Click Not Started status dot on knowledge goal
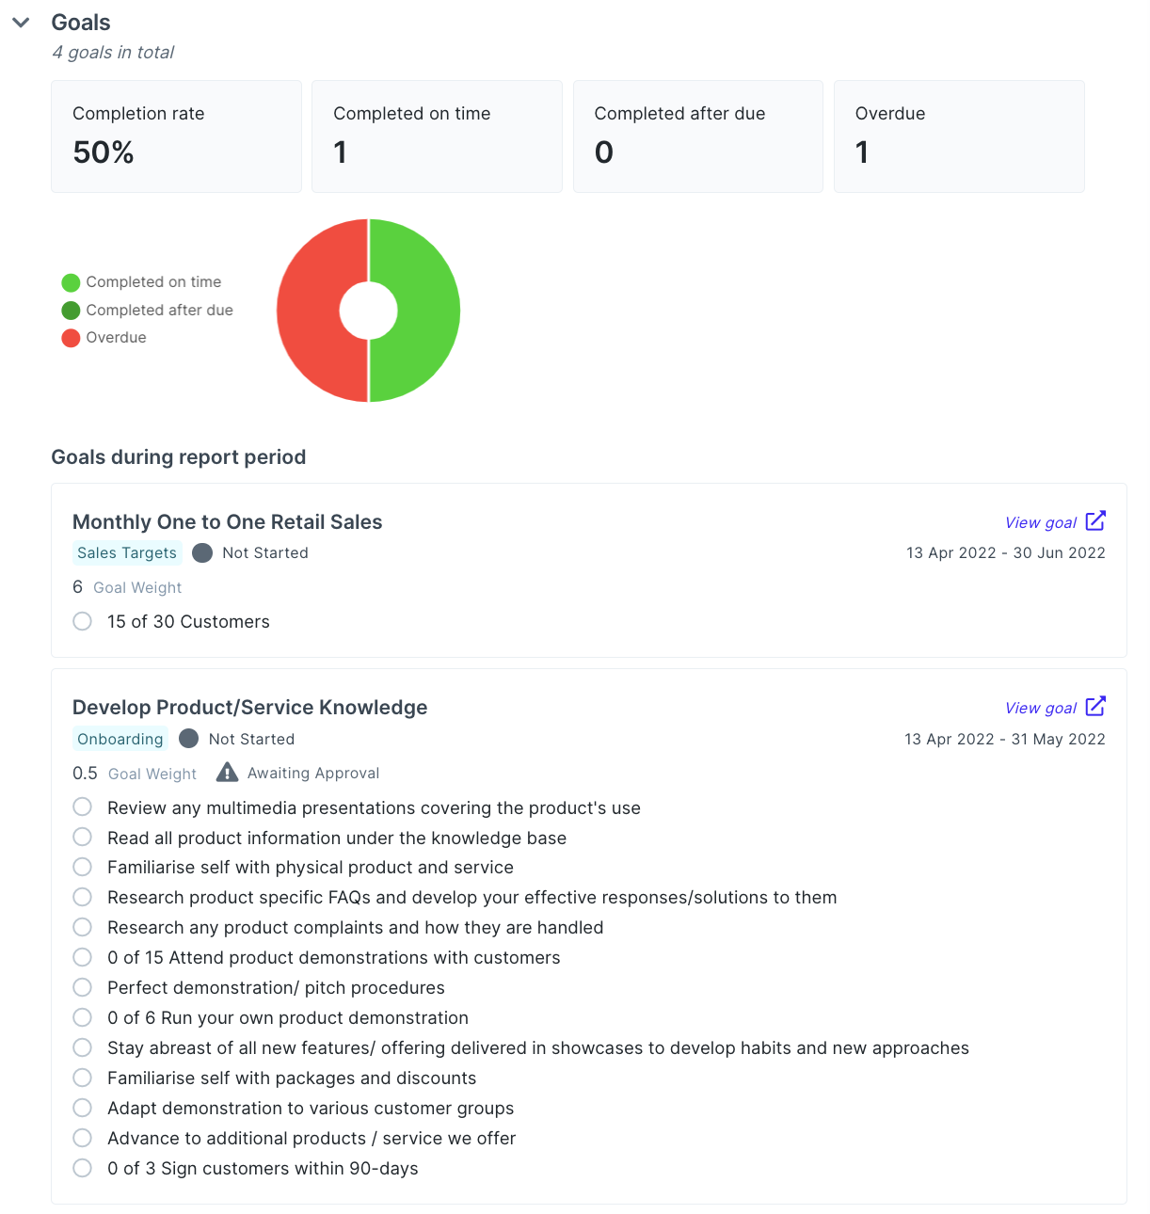The height and width of the screenshot is (1214, 1150). tap(189, 739)
